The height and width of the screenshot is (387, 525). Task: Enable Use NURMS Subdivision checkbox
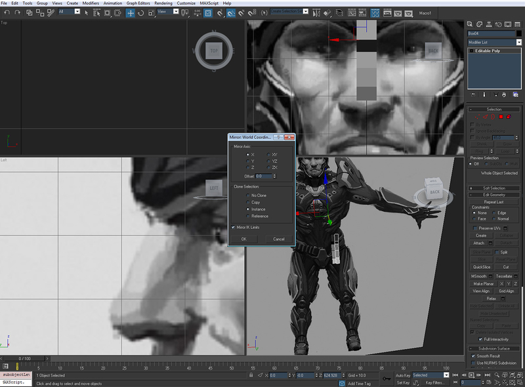(x=473, y=363)
